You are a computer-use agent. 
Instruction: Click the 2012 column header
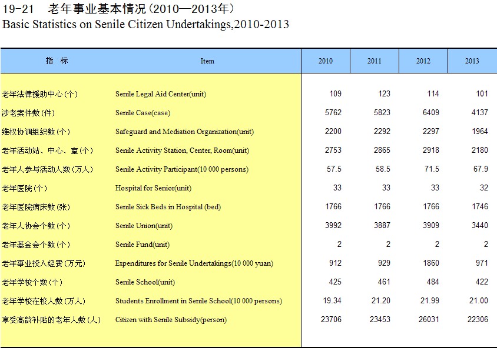pyautogui.click(x=423, y=61)
